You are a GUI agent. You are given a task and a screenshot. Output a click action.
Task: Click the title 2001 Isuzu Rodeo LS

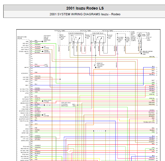tap(85, 8)
